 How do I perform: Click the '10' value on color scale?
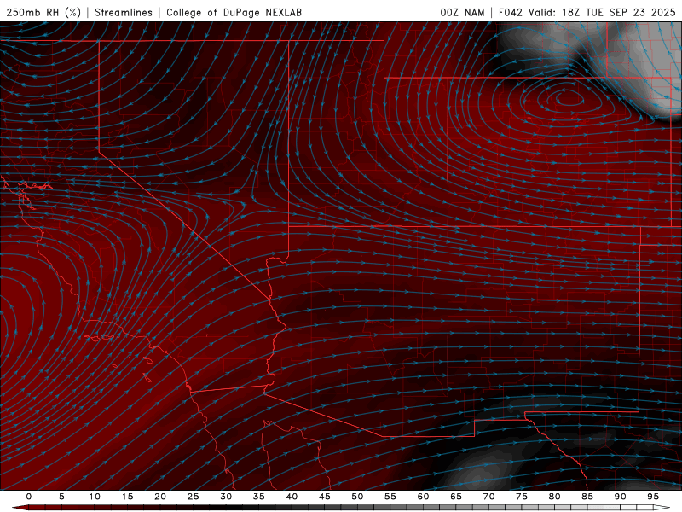tap(95, 497)
